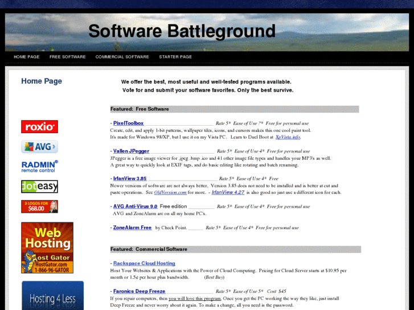Open the 3 Logos for $68.00 ad
The width and height of the screenshot is (414, 310).
(x=39, y=206)
